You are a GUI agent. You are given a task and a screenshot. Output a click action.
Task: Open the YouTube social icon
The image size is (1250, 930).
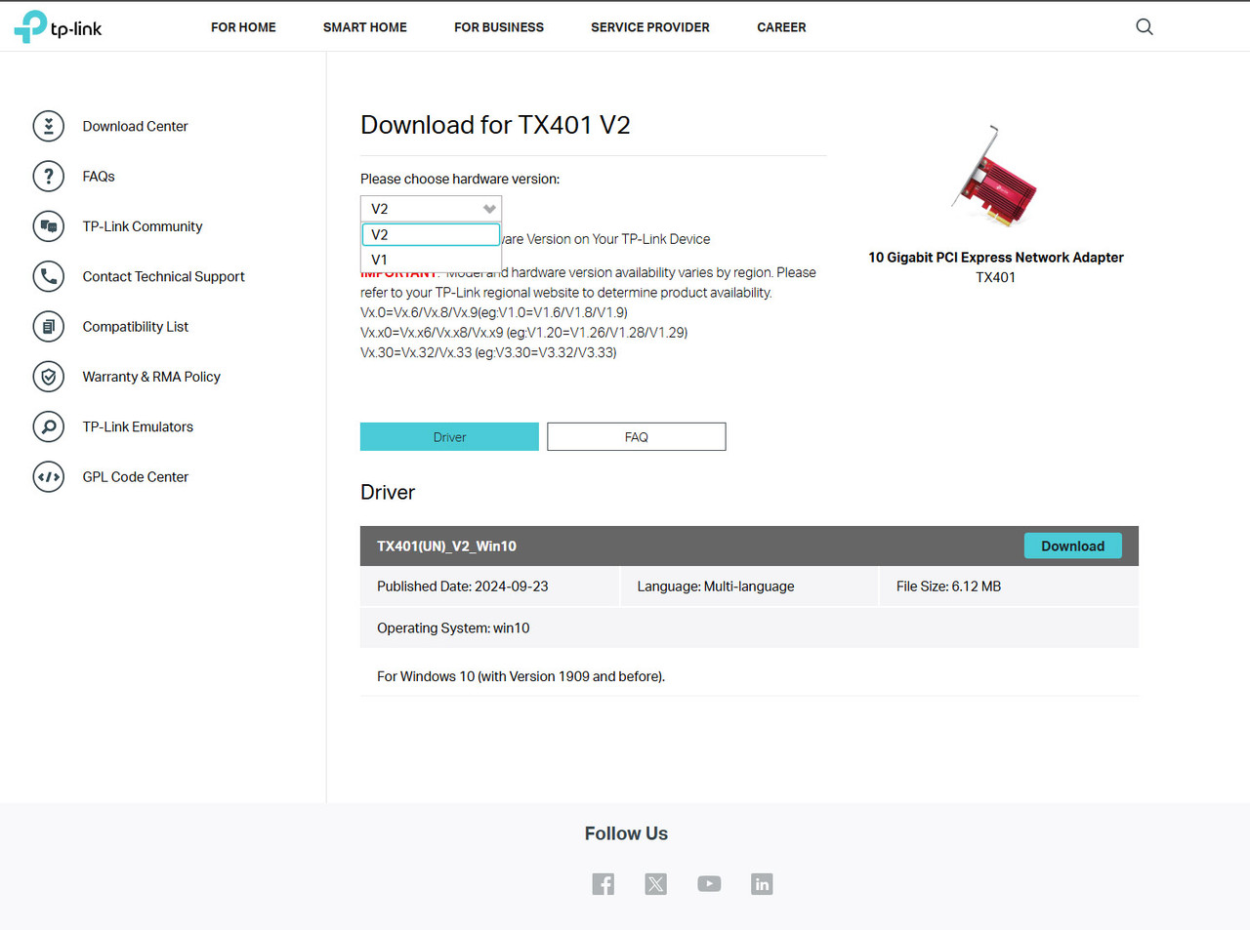point(709,884)
